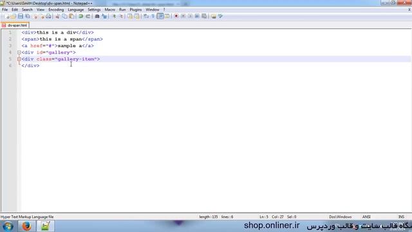Click the Playback macro icon
The height and width of the screenshot is (232, 412).
coord(190,16)
